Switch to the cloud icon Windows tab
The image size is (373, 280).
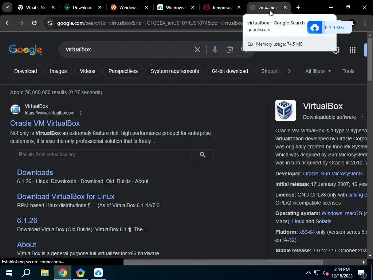pos(172,8)
